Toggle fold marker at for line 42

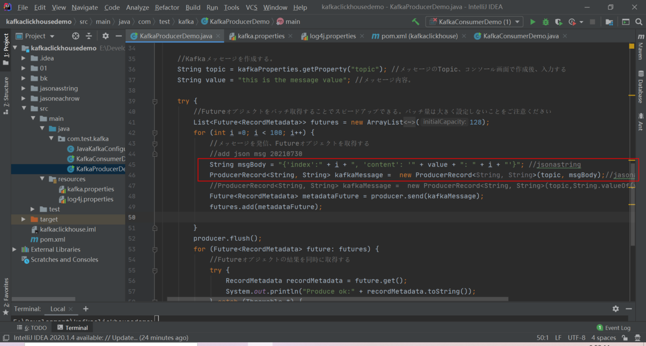pyautogui.click(x=155, y=132)
